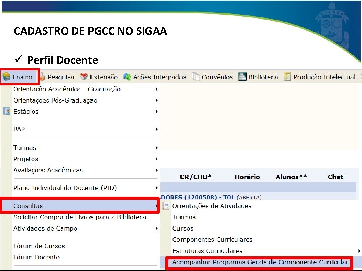Open the class link ending (1200508) - T01
The image size is (362, 271).
[198, 197]
